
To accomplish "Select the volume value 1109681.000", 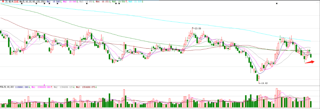I will (x=22, y=87).
